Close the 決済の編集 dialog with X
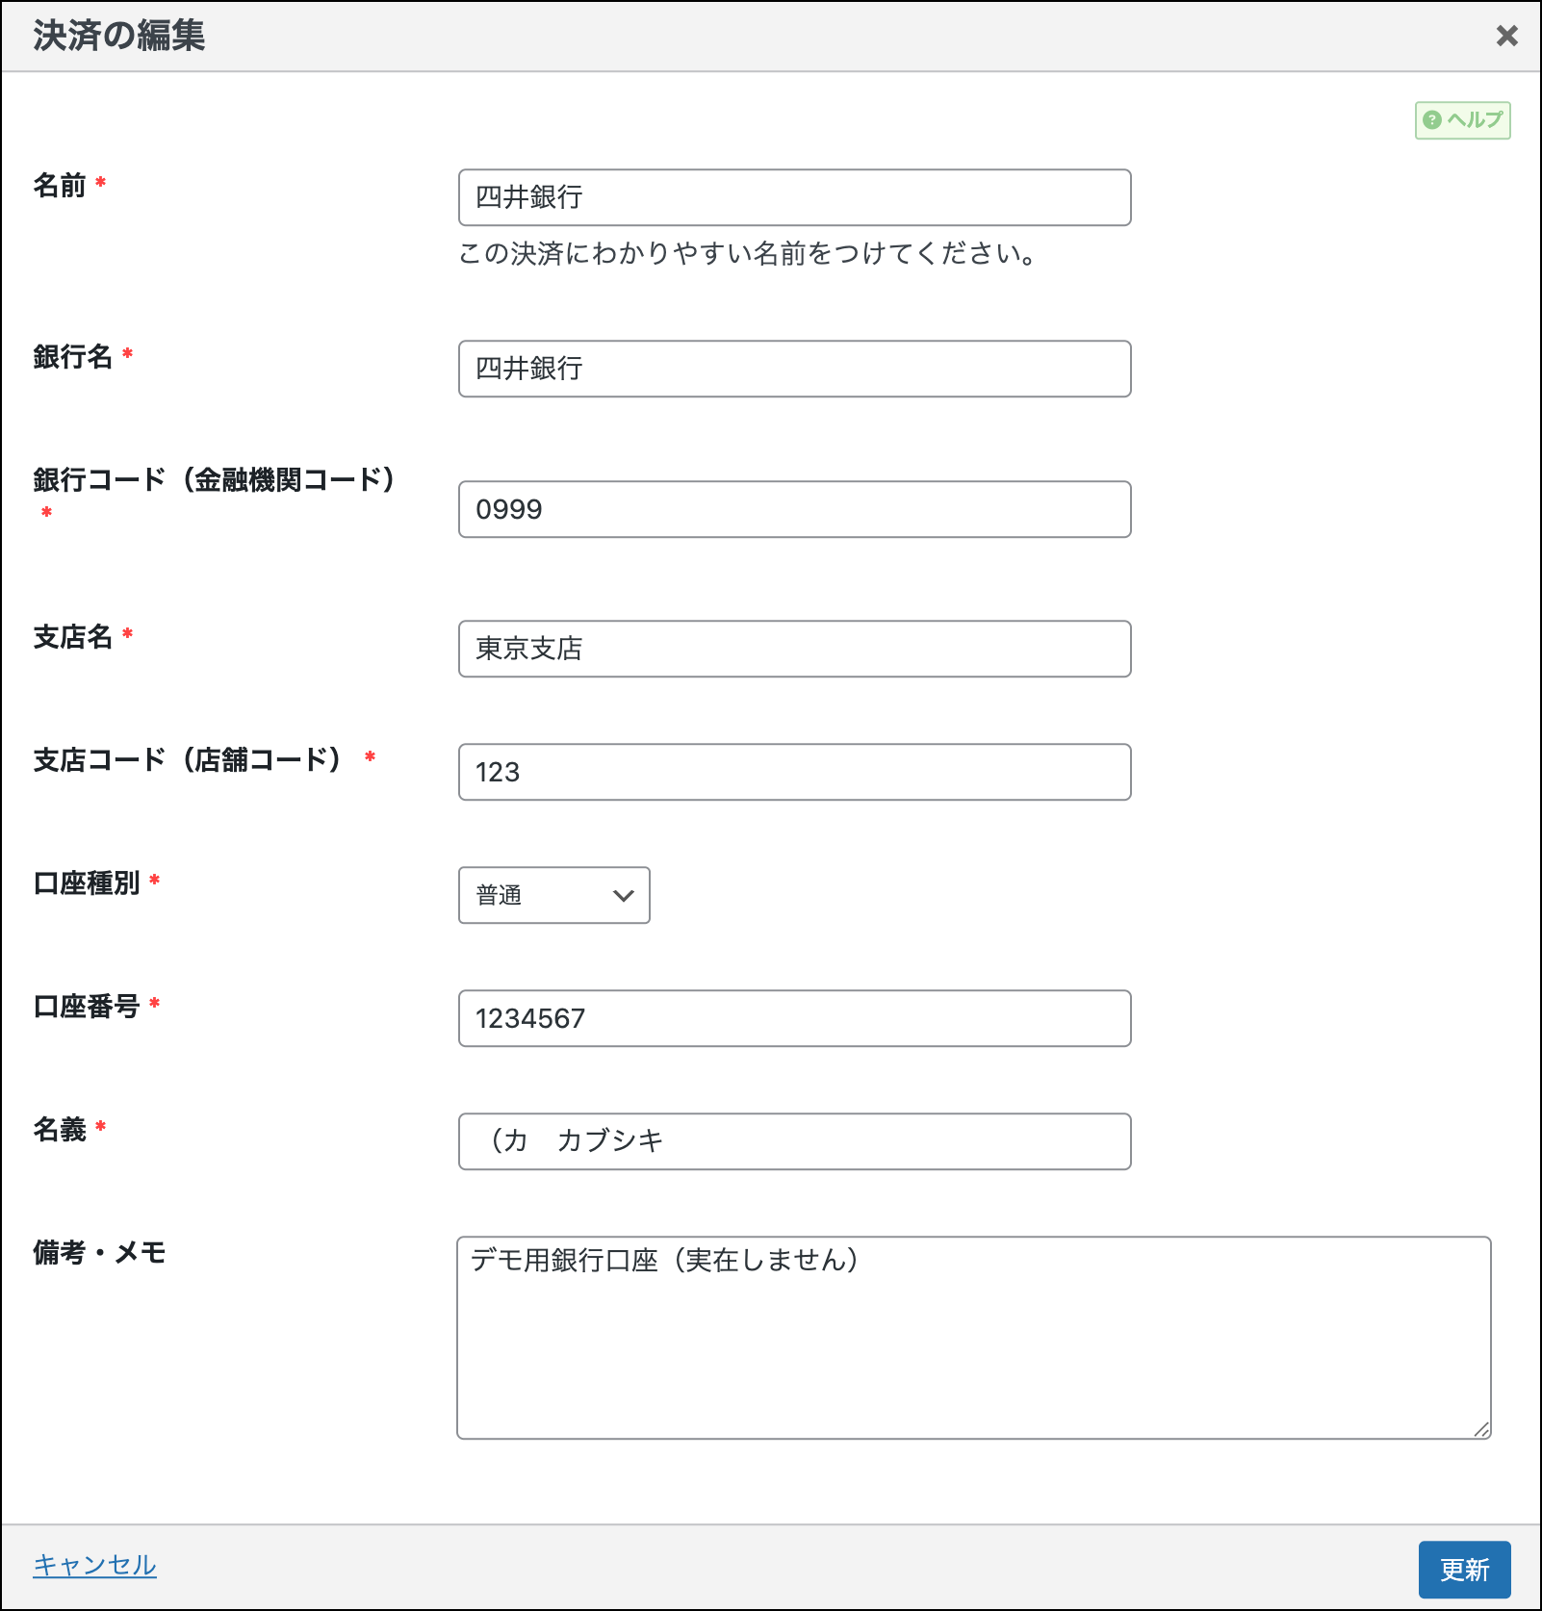 (x=1506, y=36)
